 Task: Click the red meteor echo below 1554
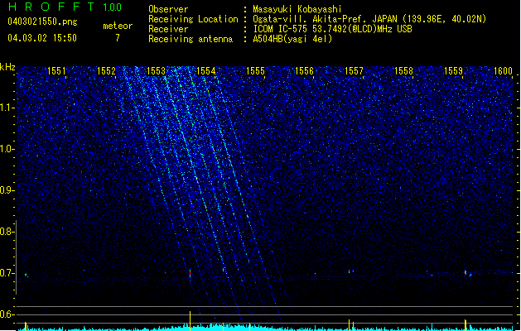(x=190, y=274)
